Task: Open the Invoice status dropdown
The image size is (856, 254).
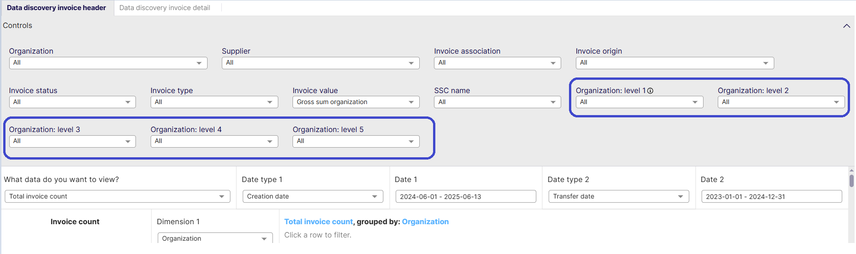Action: click(73, 102)
